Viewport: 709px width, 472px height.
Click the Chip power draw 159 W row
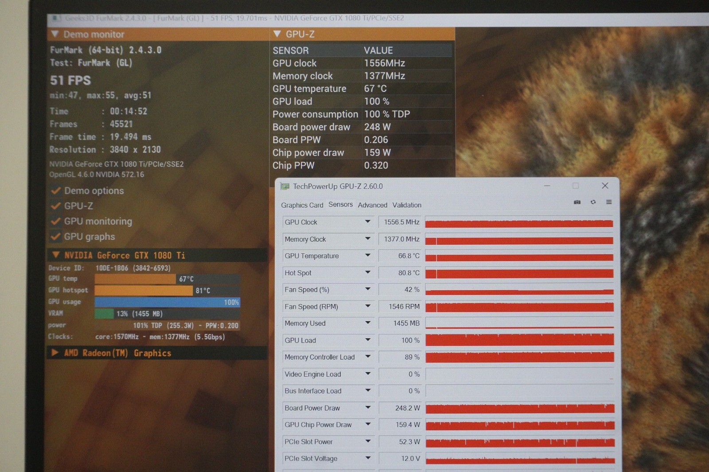click(362, 153)
